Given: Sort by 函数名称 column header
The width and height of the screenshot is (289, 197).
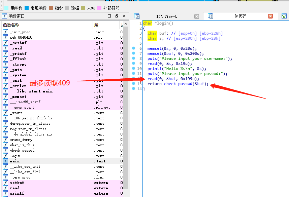Looking at the screenshot, I should (47, 25).
